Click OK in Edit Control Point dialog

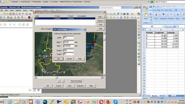(x=58, y=59)
